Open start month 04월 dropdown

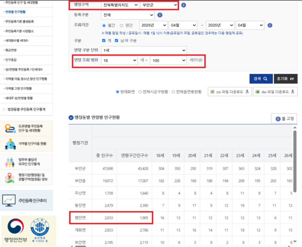pyautogui.click(x=183, y=25)
